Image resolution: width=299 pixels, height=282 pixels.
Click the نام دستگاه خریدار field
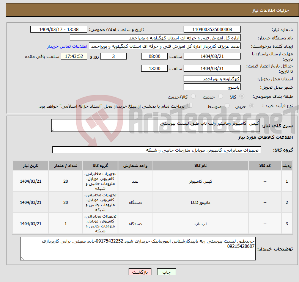pos(155,38)
